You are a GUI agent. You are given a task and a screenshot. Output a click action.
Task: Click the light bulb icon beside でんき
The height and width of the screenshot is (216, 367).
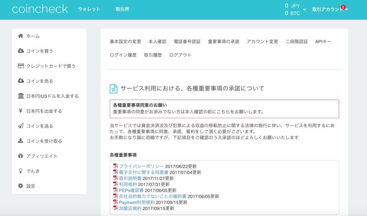(x=21, y=171)
